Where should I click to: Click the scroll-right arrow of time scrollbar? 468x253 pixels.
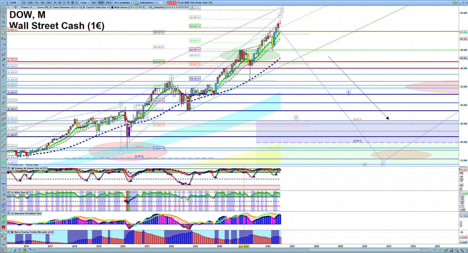tap(430, 250)
